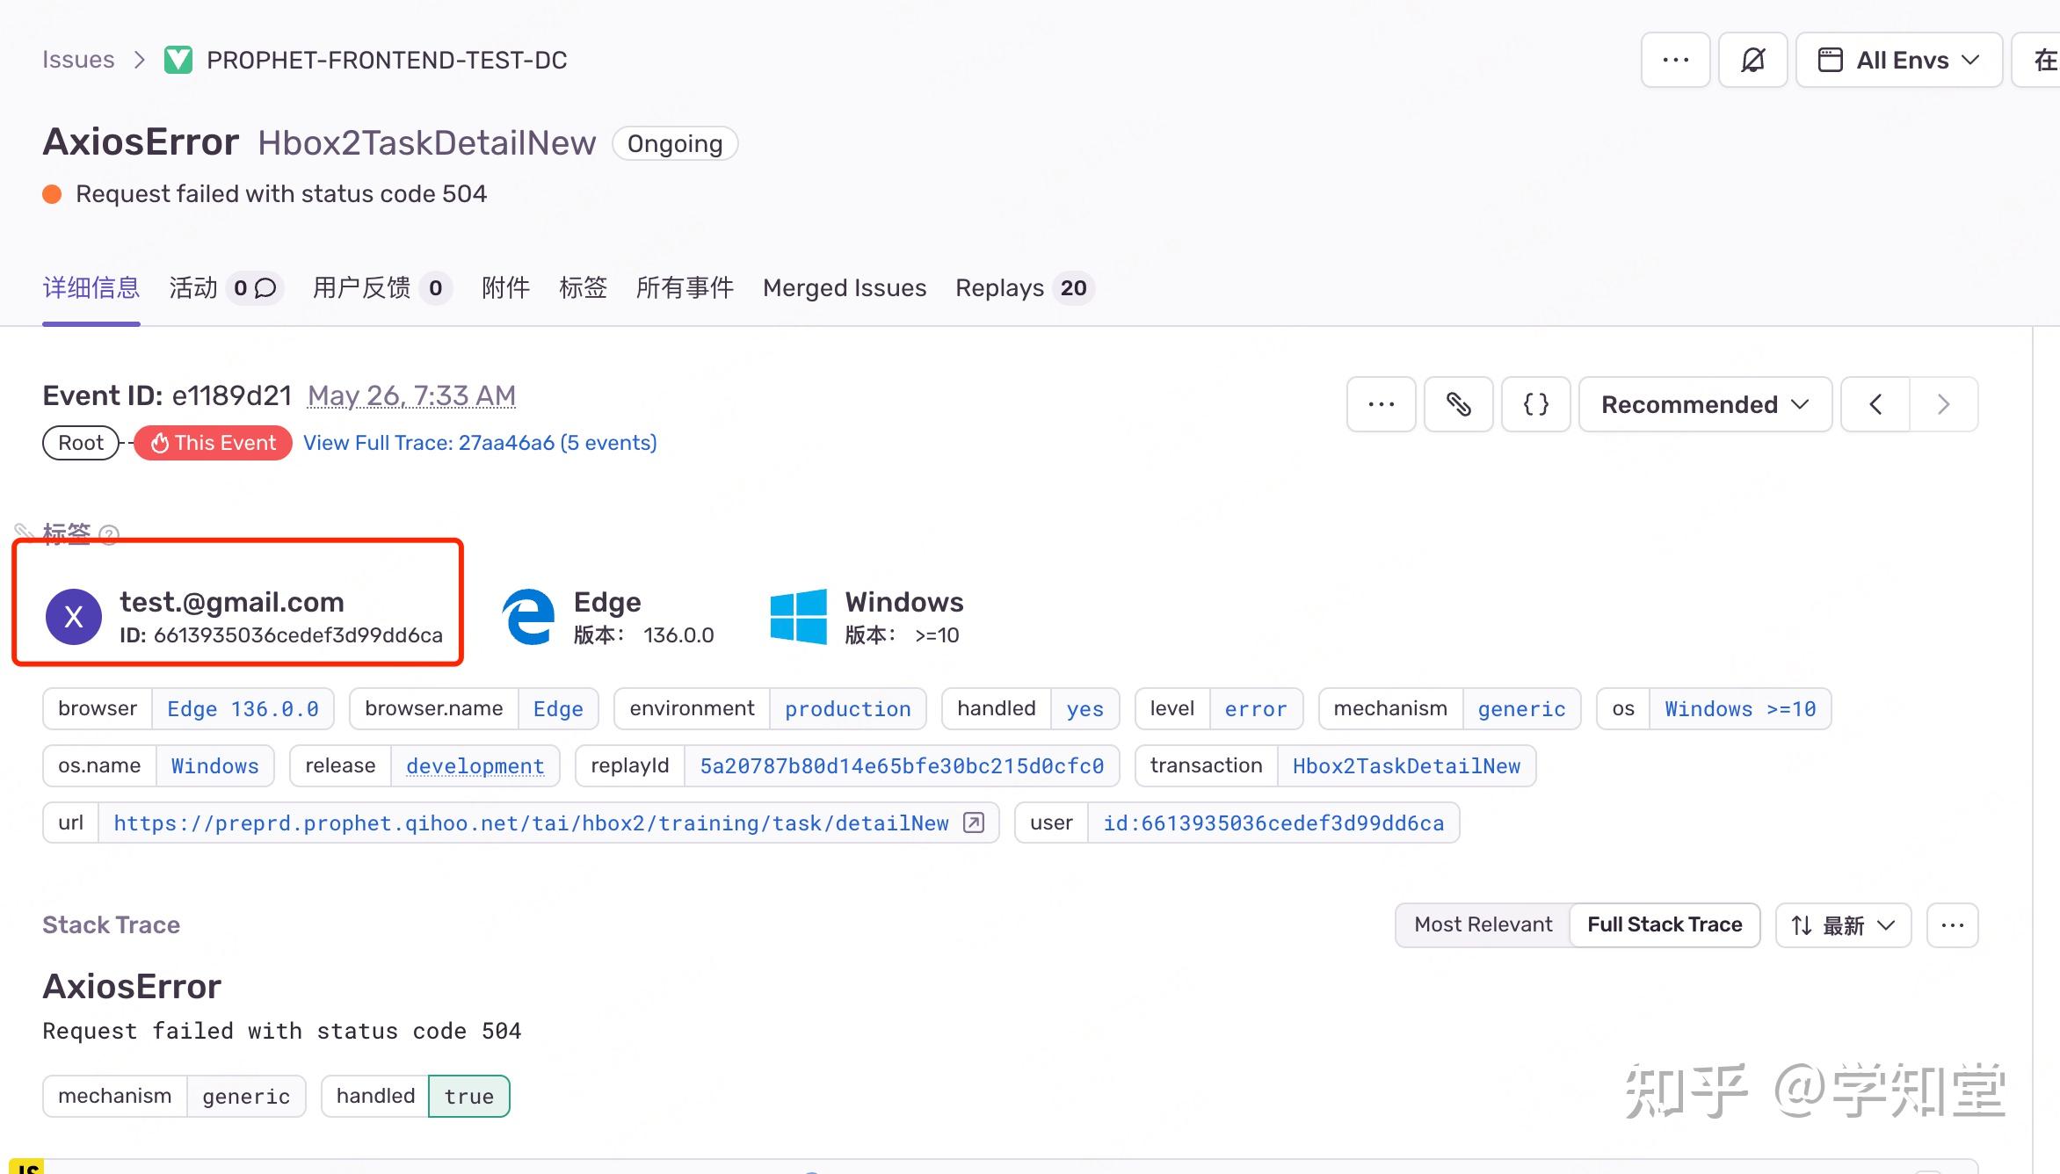Expand the All Envs environment dropdown
The image size is (2060, 1174).
click(1898, 60)
